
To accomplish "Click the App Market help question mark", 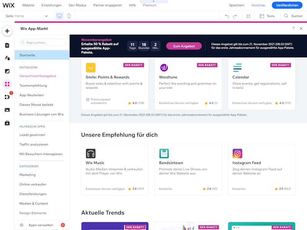I will point(293,28).
